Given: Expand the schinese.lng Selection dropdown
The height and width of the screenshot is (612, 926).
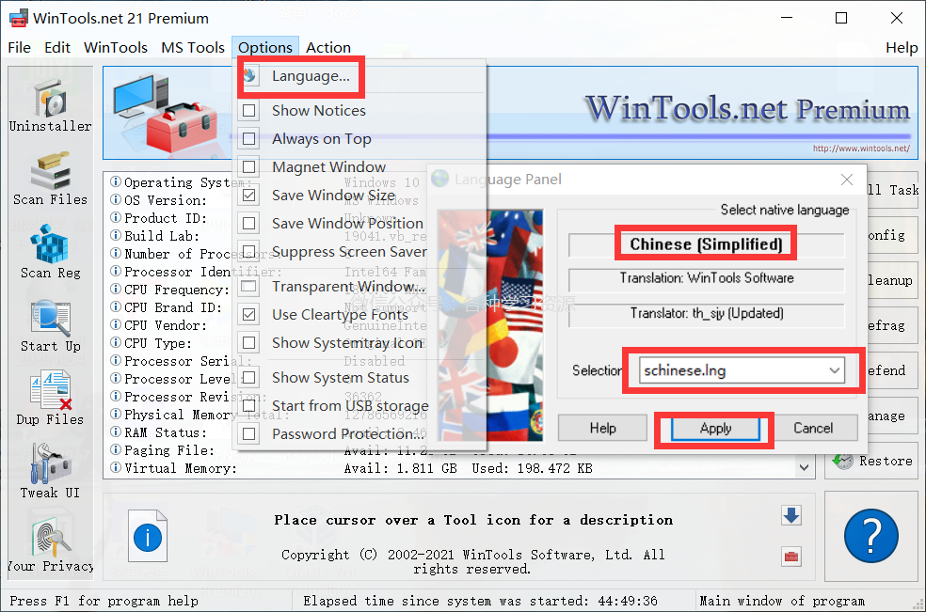Looking at the screenshot, I should pyautogui.click(x=834, y=370).
